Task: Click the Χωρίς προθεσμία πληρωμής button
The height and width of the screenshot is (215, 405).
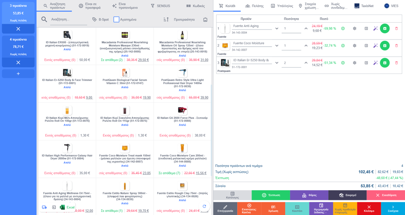Action: pos(345,209)
